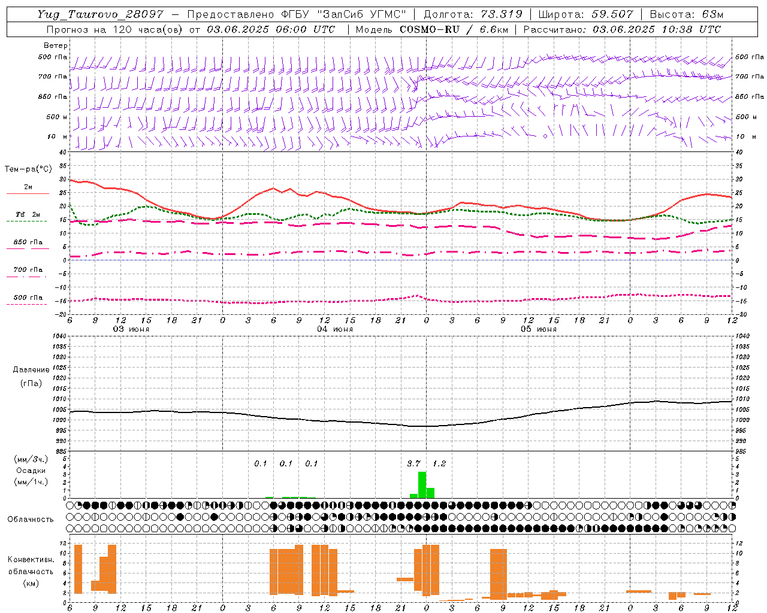Image resolution: width=767 pixels, height=613 pixels.
Task: Click the 'Облачность' cloudiness label
Action: [x=31, y=520]
